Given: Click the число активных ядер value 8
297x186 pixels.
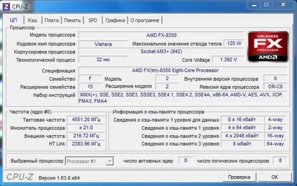Looking at the screenshot, I should coord(186,160).
